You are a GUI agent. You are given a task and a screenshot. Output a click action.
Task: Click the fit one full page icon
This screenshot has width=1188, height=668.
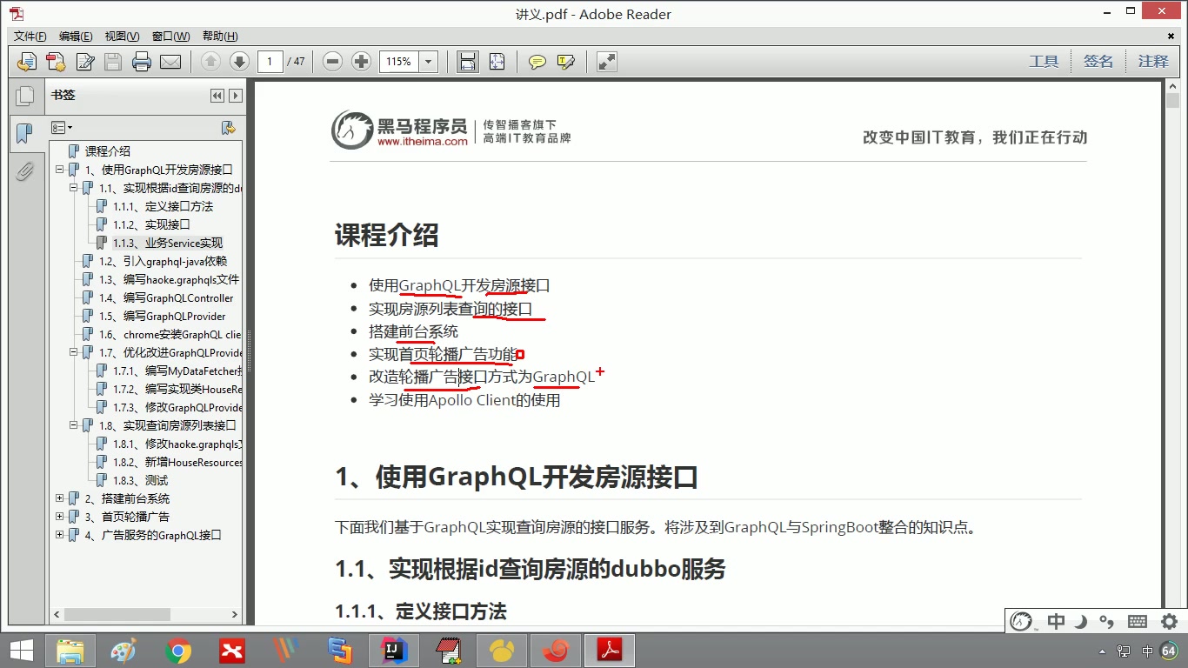point(497,62)
